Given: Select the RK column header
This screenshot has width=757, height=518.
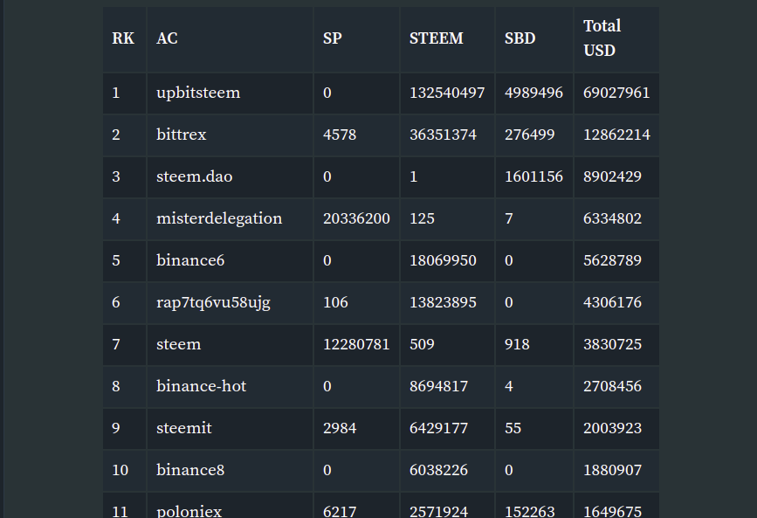Looking at the screenshot, I should tap(123, 38).
